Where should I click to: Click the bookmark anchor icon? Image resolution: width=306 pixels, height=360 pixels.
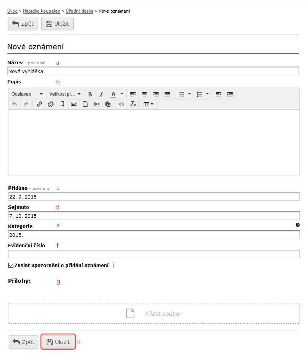point(62,104)
